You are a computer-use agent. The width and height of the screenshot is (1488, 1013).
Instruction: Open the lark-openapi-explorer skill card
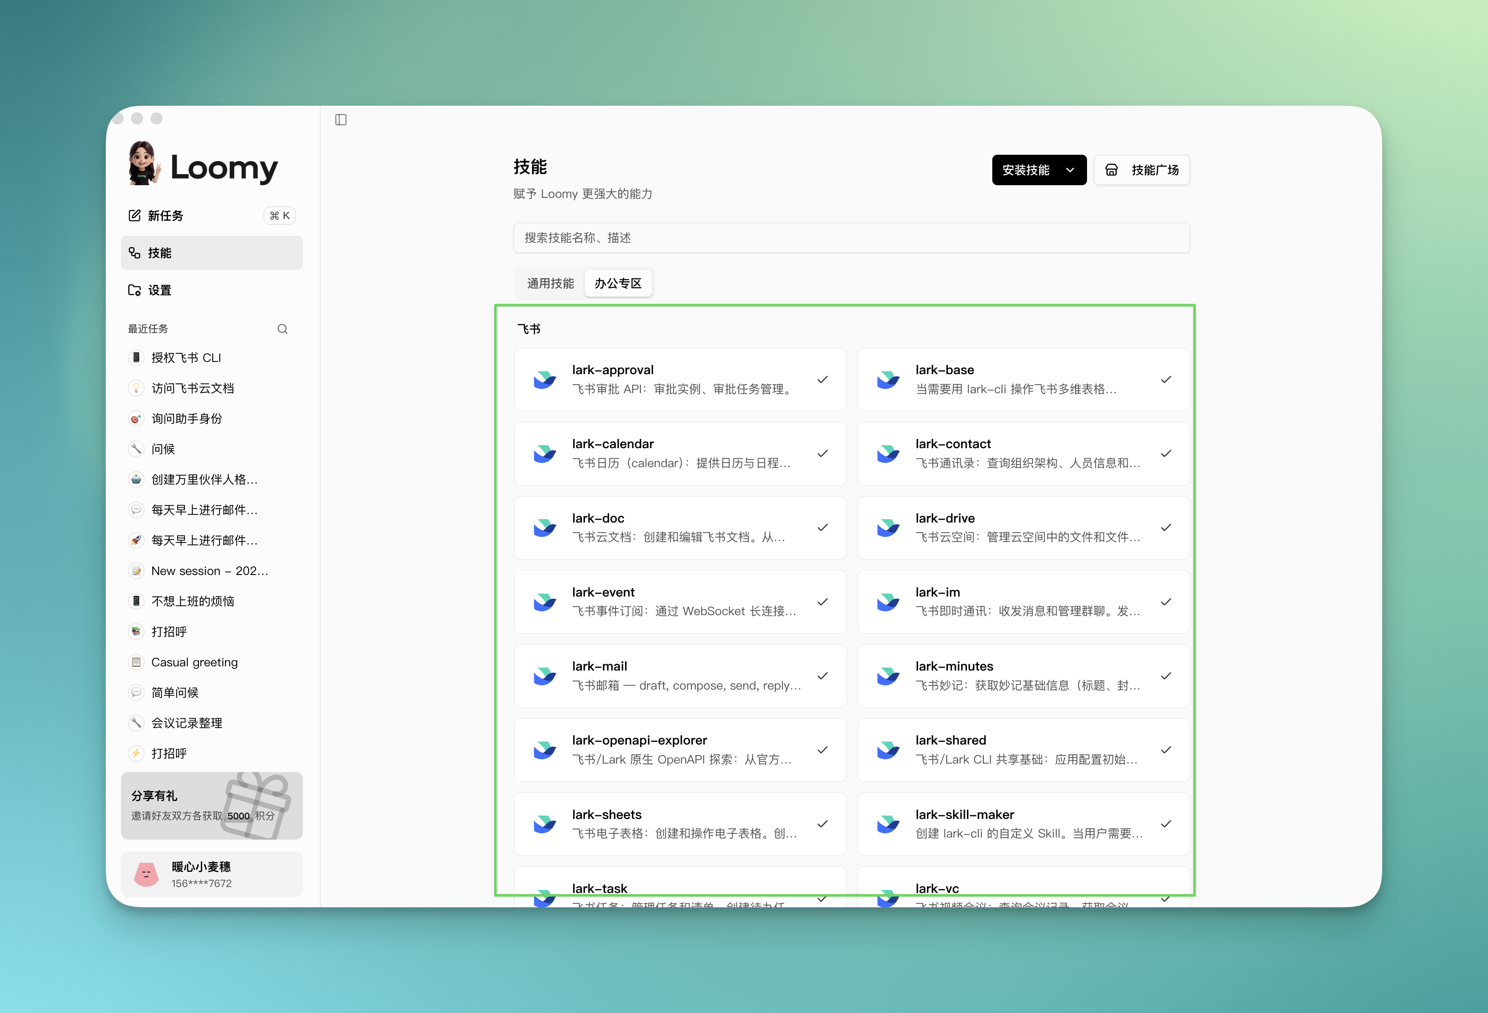pyautogui.click(x=680, y=750)
